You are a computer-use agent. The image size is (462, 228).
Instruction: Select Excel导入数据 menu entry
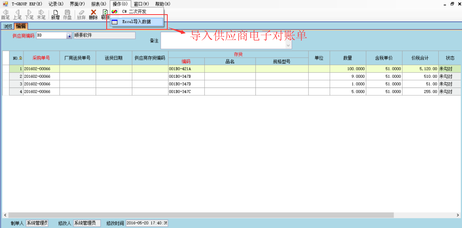point(137,22)
